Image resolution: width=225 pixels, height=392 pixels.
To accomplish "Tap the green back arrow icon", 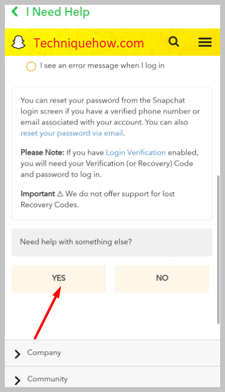I will click(x=15, y=12).
